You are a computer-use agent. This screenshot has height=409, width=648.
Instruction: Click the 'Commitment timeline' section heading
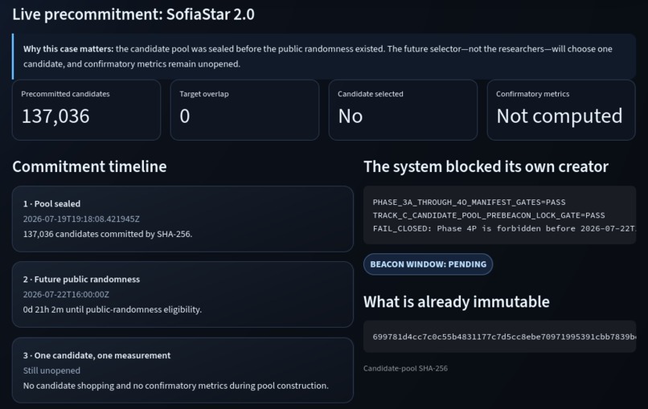(x=90, y=167)
